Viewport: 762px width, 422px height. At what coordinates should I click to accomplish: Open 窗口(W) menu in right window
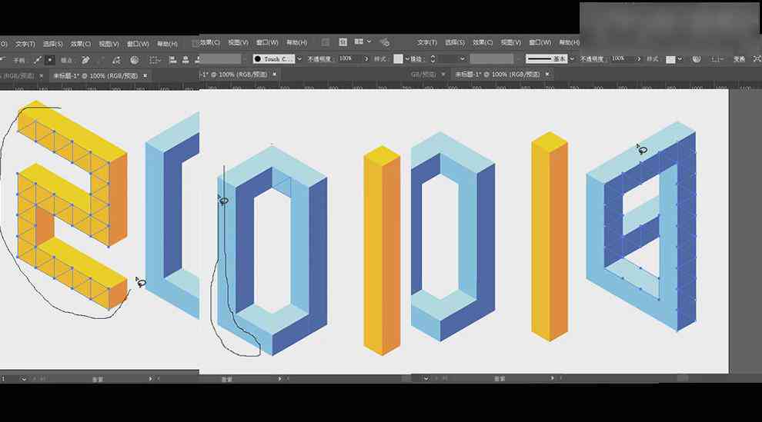point(540,43)
